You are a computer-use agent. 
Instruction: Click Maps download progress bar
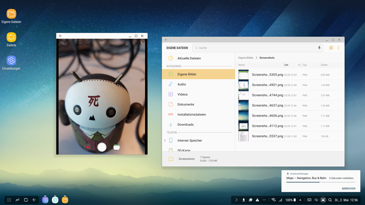[321, 182]
